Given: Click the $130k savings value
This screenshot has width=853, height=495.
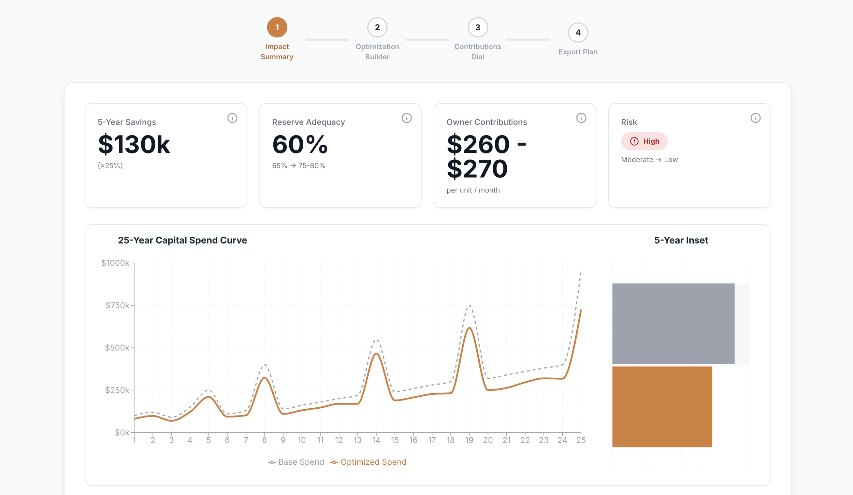Looking at the screenshot, I should click(x=134, y=145).
